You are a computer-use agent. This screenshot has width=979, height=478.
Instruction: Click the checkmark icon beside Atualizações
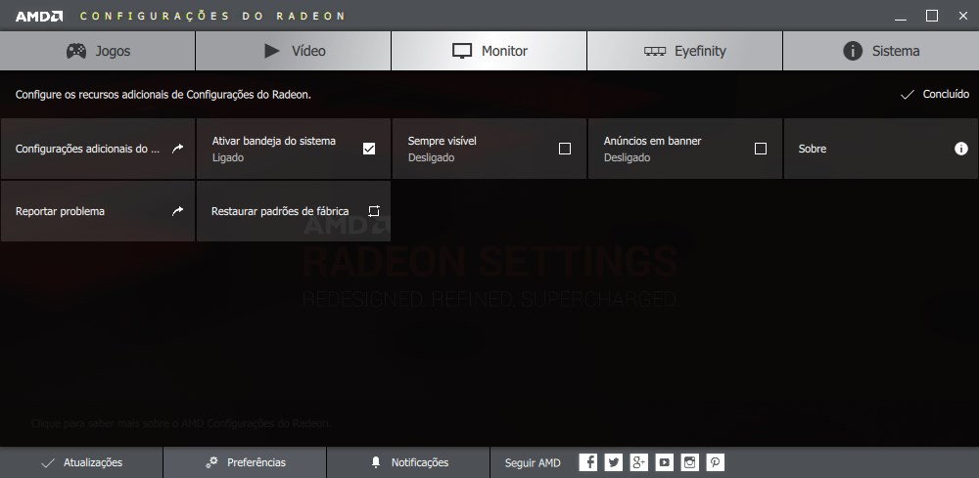(x=47, y=463)
